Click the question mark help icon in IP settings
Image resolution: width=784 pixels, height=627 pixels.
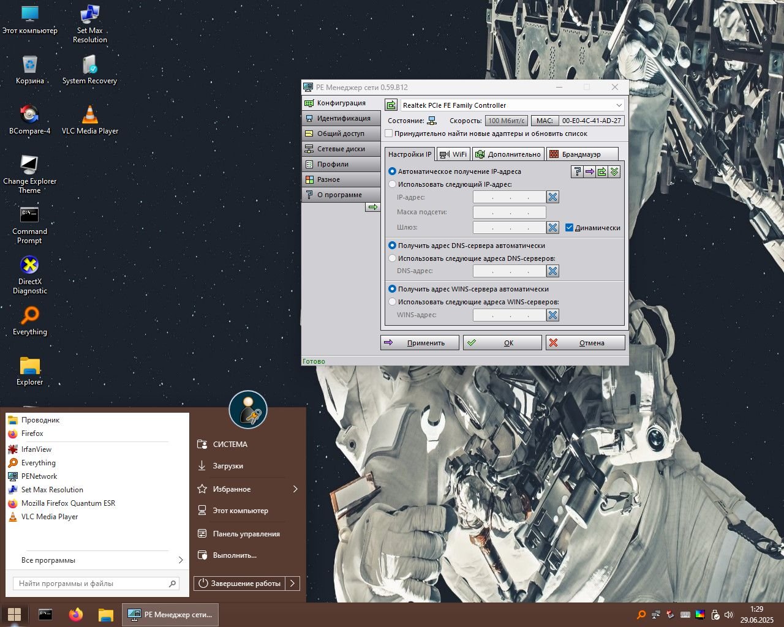(x=577, y=172)
